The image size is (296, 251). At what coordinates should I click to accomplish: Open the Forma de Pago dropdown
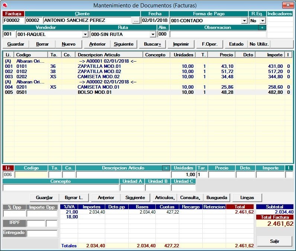244,21
